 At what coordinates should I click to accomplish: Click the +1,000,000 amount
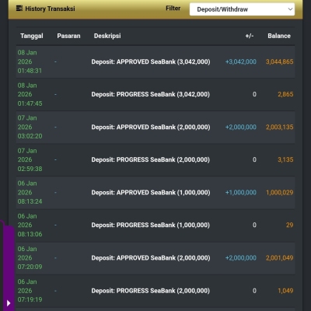coord(241,192)
